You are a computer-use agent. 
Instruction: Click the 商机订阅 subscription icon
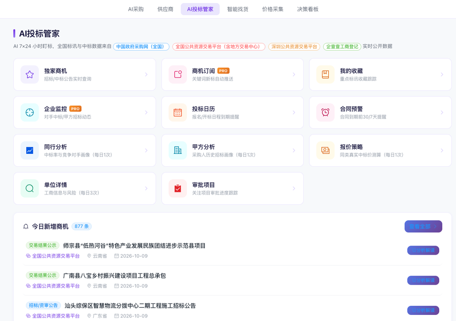pyautogui.click(x=178, y=74)
